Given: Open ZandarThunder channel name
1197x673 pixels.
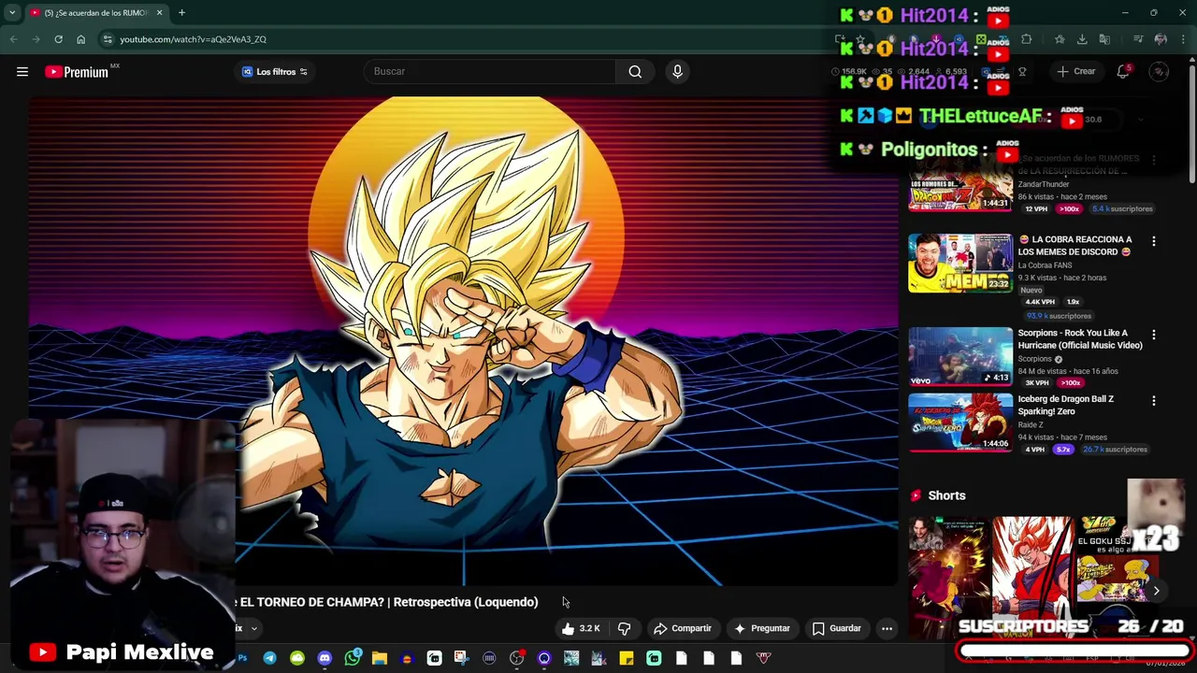Looking at the screenshot, I should pos(1043,184).
